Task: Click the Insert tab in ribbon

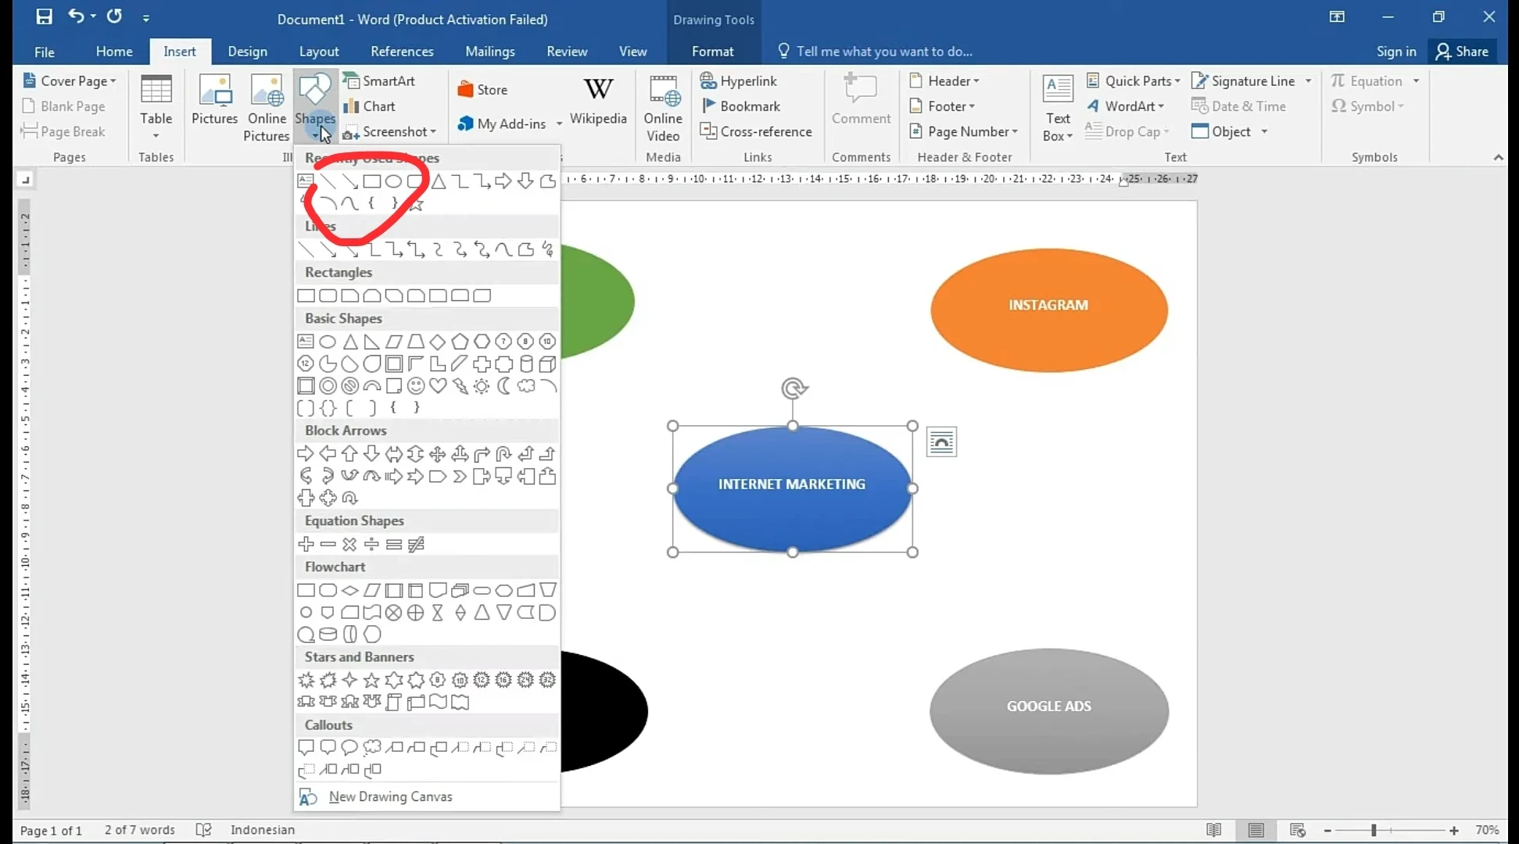Action: (180, 51)
